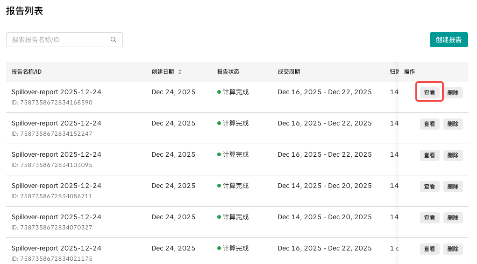Select report name above ID ending 152247

point(57,123)
